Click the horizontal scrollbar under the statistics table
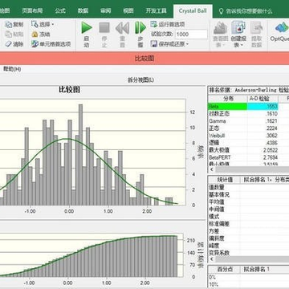This screenshot has width=289, height=289. [252, 259]
